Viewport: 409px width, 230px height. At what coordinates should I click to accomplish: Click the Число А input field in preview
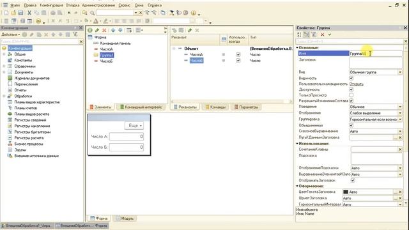pyautogui.click(x=127, y=136)
